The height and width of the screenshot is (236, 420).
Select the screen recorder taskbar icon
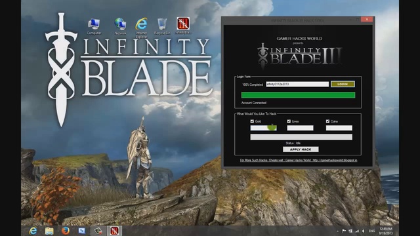coord(98,231)
